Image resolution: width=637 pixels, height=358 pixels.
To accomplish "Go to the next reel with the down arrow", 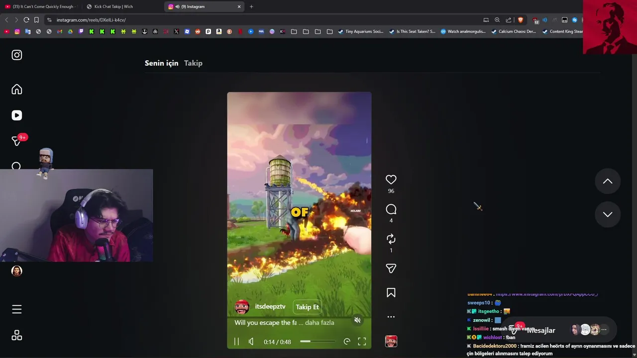I will coord(608,214).
